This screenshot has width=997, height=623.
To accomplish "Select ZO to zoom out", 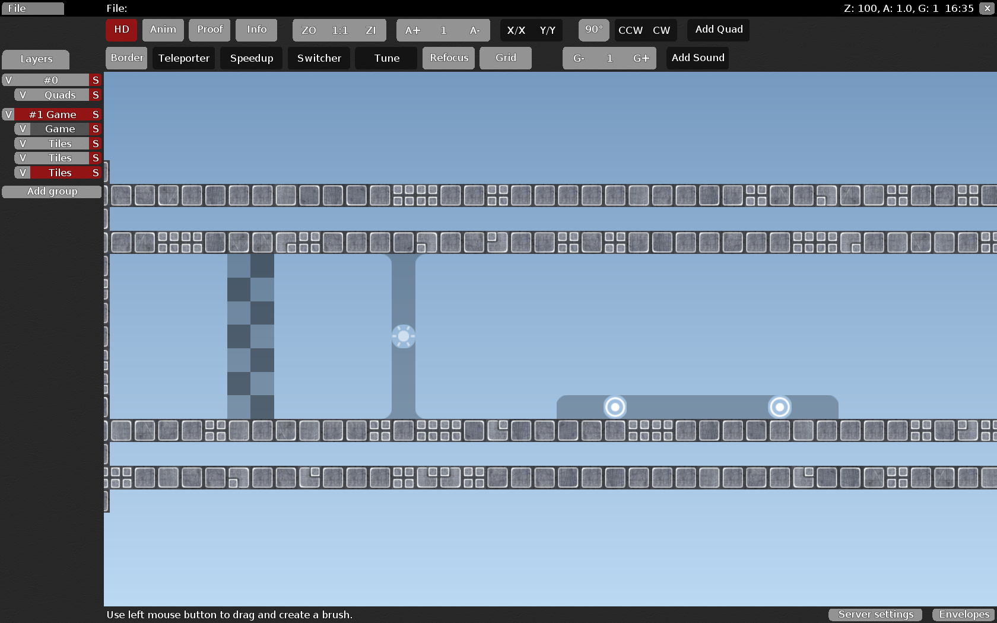I will pos(307,30).
